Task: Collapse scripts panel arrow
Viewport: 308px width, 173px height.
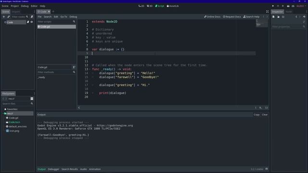Action: tap(79, 108)
